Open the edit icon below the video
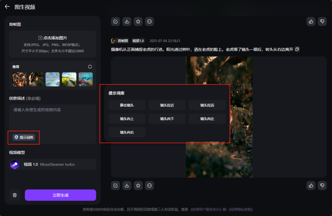The image size is (332, 216). [115, 185]
